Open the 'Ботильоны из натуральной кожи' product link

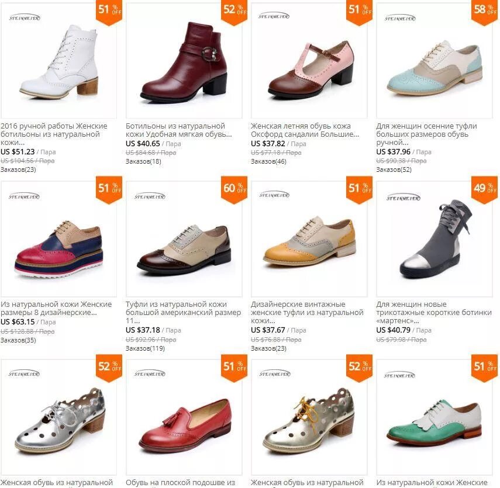pos(178,130)
